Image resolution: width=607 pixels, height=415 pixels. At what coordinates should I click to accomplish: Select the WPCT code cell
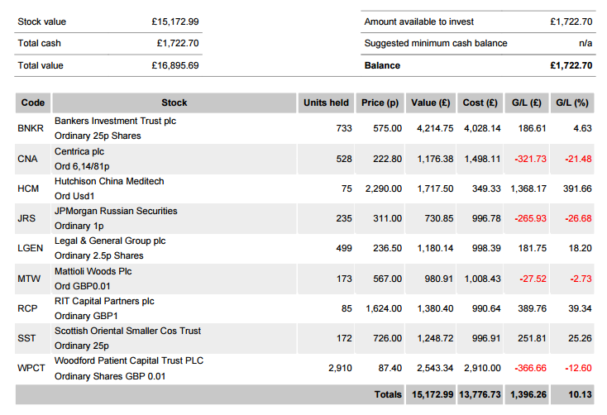pyautogui.click(x=31, y=368)
